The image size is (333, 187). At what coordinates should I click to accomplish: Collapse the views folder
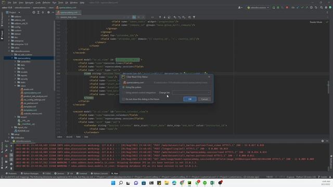click(15, 86)
